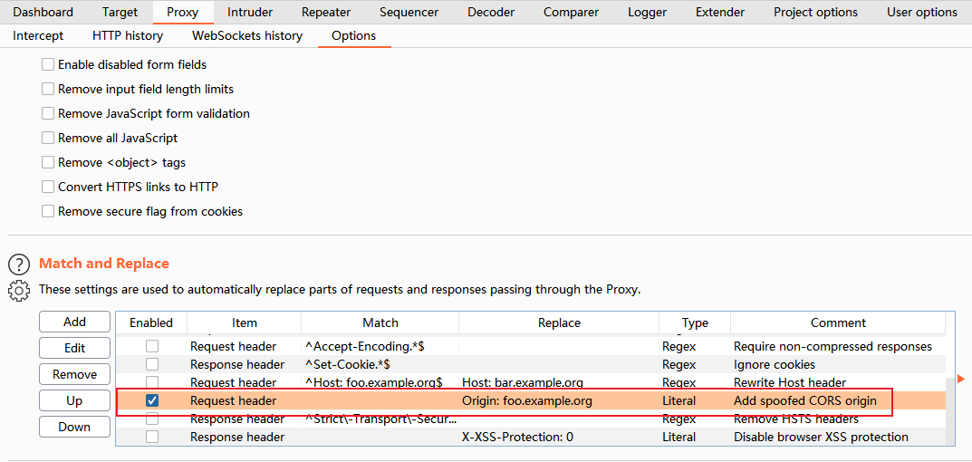
Task: Click the Match and Replace gear icon
Action: tap(19, 291)
